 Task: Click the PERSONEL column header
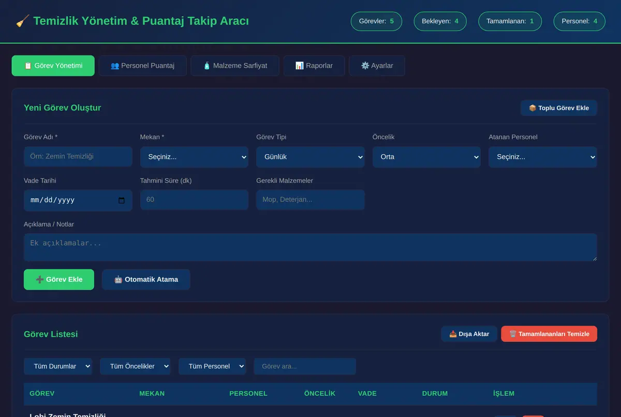248,393
